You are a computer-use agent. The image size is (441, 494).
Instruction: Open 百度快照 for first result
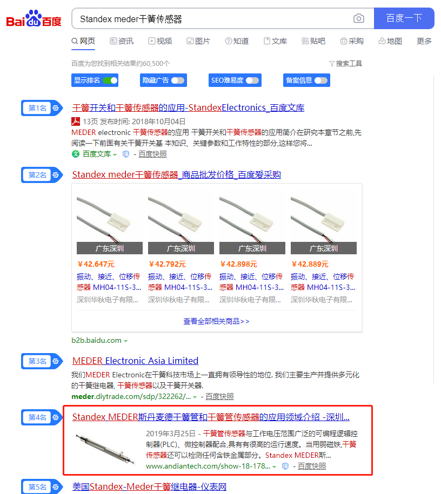[152, 154]
